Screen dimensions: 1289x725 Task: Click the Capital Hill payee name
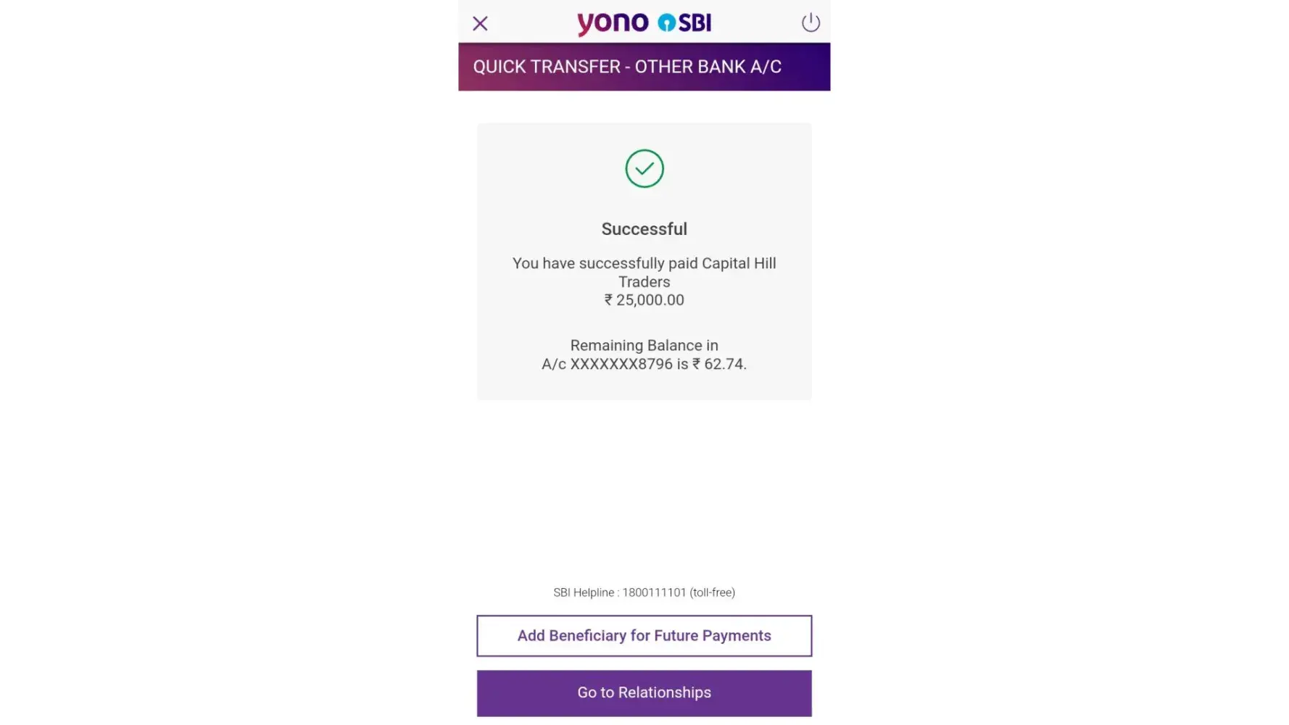coord(738,263)
